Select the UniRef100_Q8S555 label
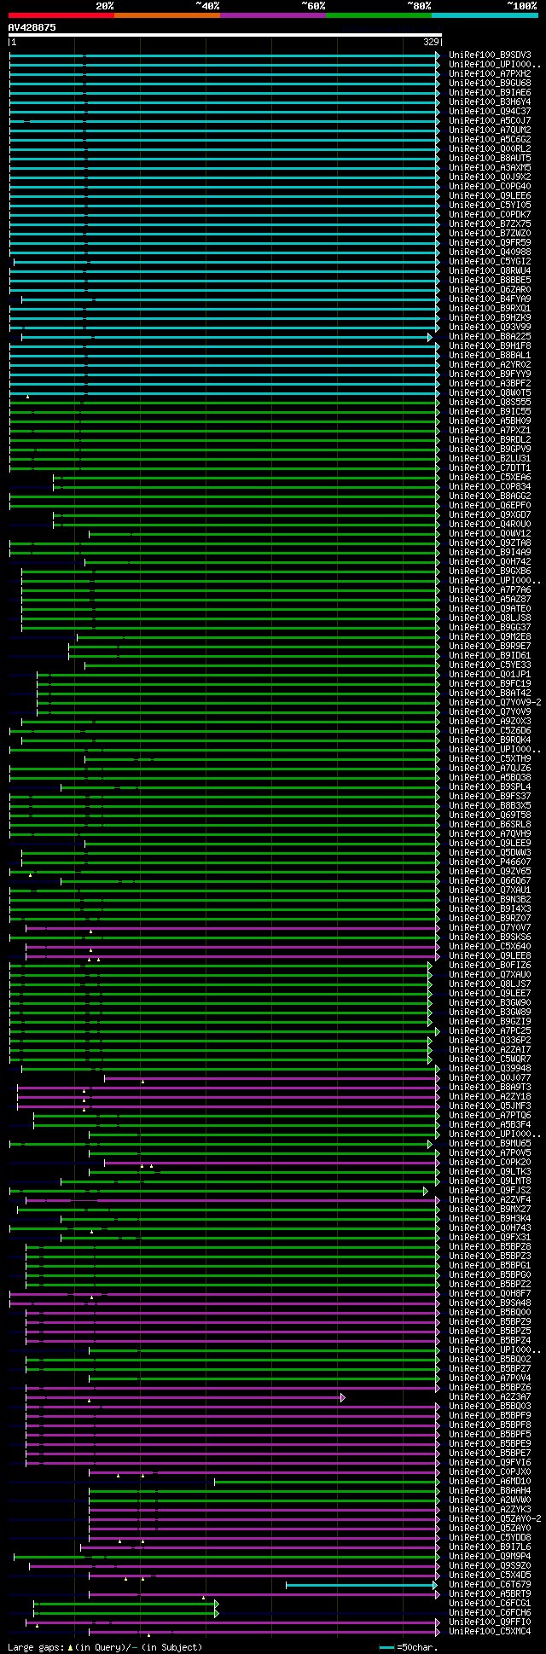Image resolution: width=546 pixels, height=1654 pixels. [490, 402]
